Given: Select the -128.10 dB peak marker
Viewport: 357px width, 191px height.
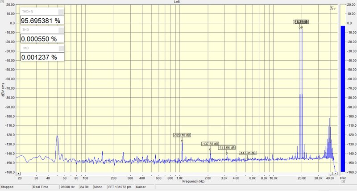Looking at the screenshot, I should coord(182,135).
